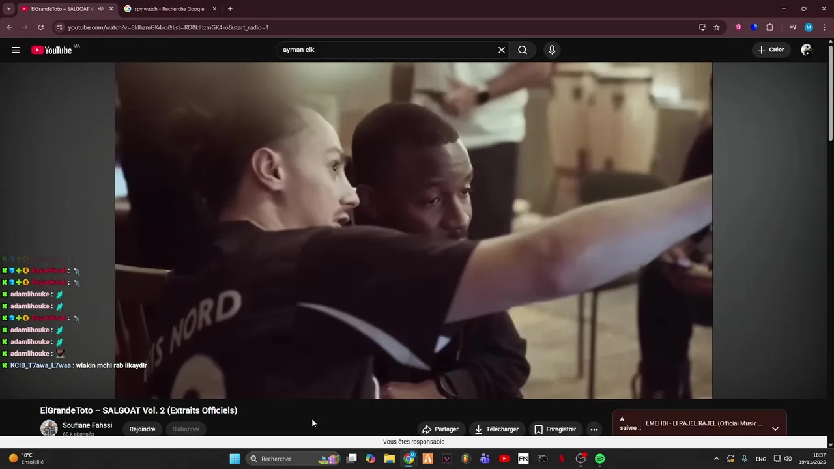Close the ElGrandeToto YouTube tab
The image size is (834, 469).
[x=111, y=9]
